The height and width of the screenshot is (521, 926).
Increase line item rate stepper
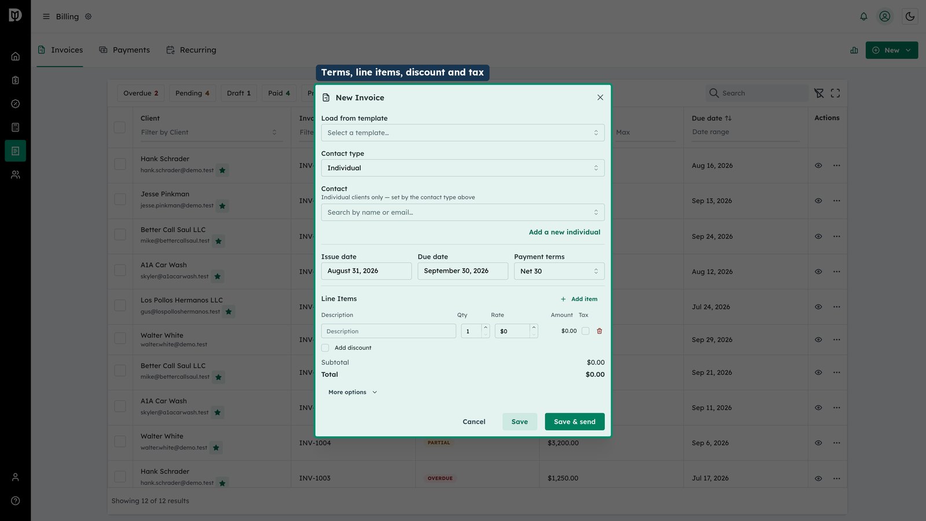click(x=534, y=328)
